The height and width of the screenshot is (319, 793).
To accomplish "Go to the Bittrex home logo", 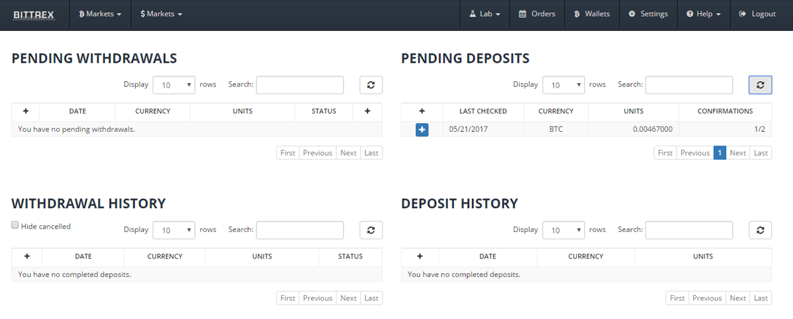I will coord(34,14).
